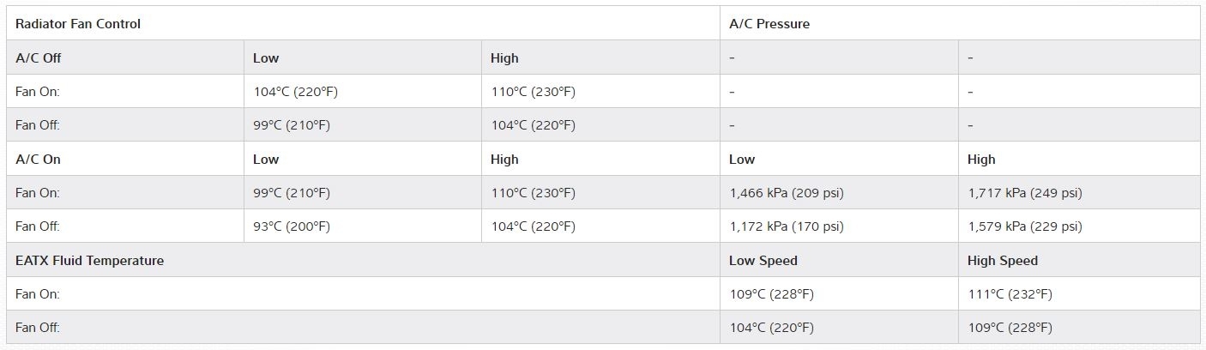Click the "High Speed" column heading
Viewport: 1206px width, 350px height.
[x=1003, y=261]
